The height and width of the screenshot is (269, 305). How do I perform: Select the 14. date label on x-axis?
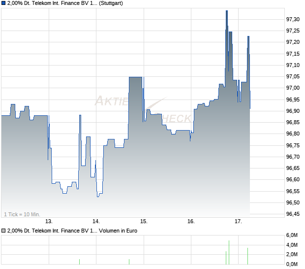[x=96, y=221]
